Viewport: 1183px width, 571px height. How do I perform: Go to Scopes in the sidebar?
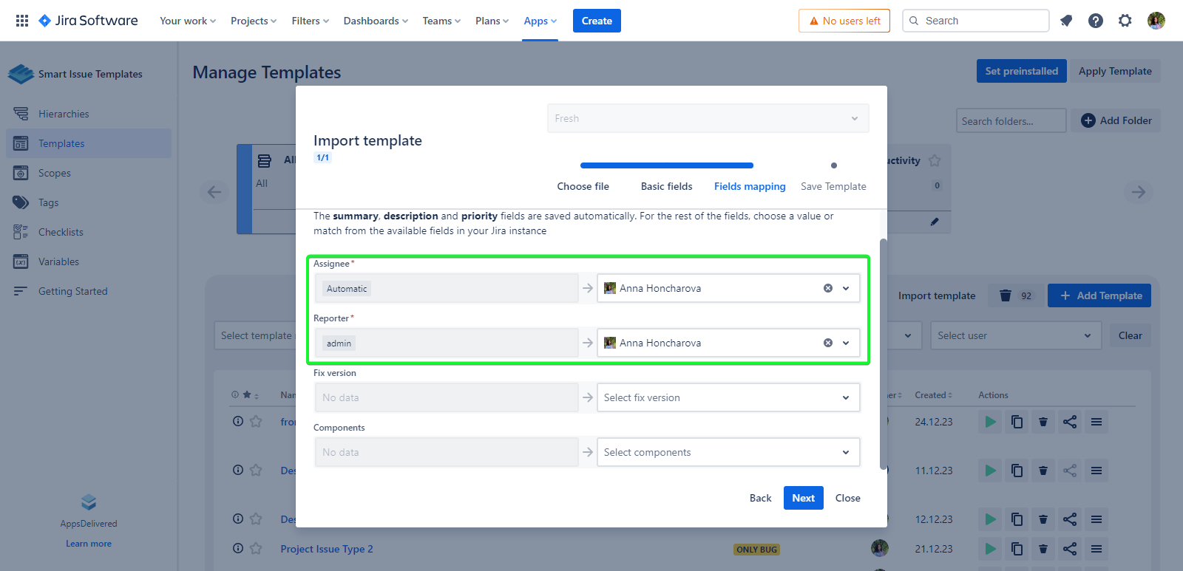[55, 173]
